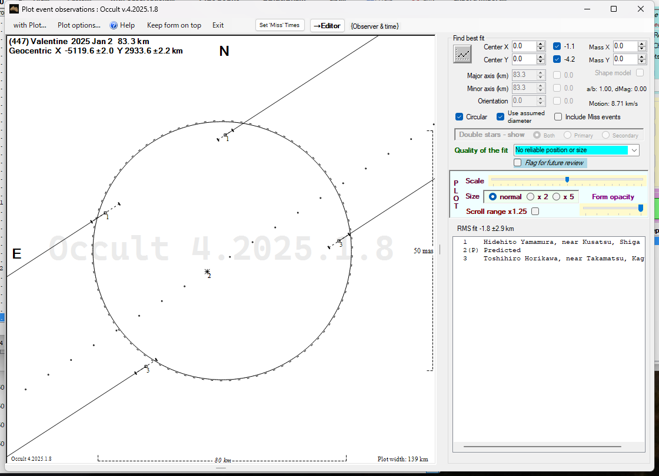Open Help via the question mark icon
Screen dimensions: 659x476
[x=114, y=25]
